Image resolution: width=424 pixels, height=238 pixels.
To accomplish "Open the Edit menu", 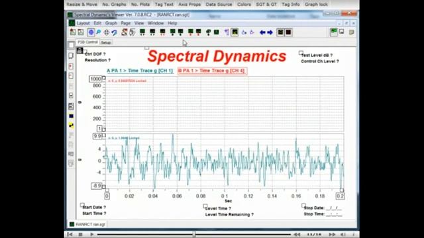I will pyautogui.click(x=97, y=23).
